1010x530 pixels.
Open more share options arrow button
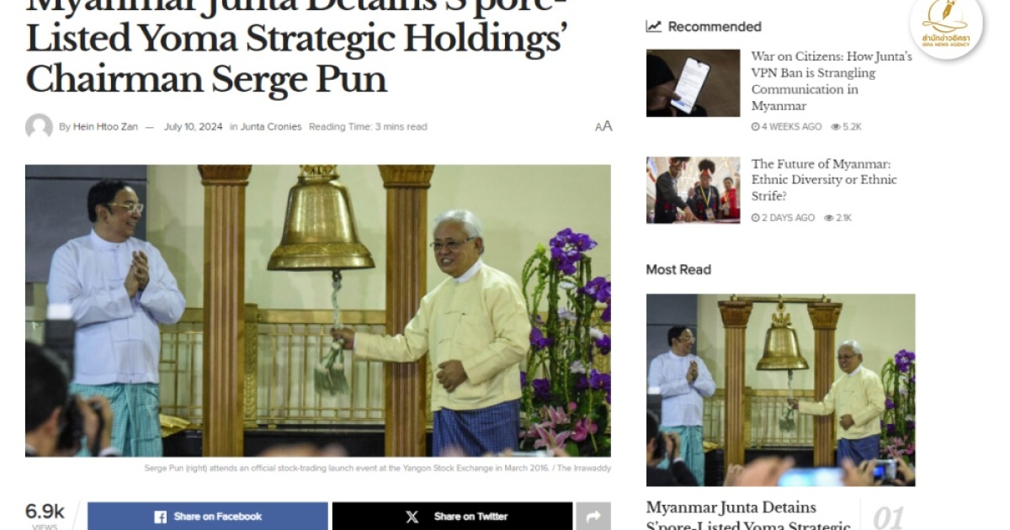point(593,517)
